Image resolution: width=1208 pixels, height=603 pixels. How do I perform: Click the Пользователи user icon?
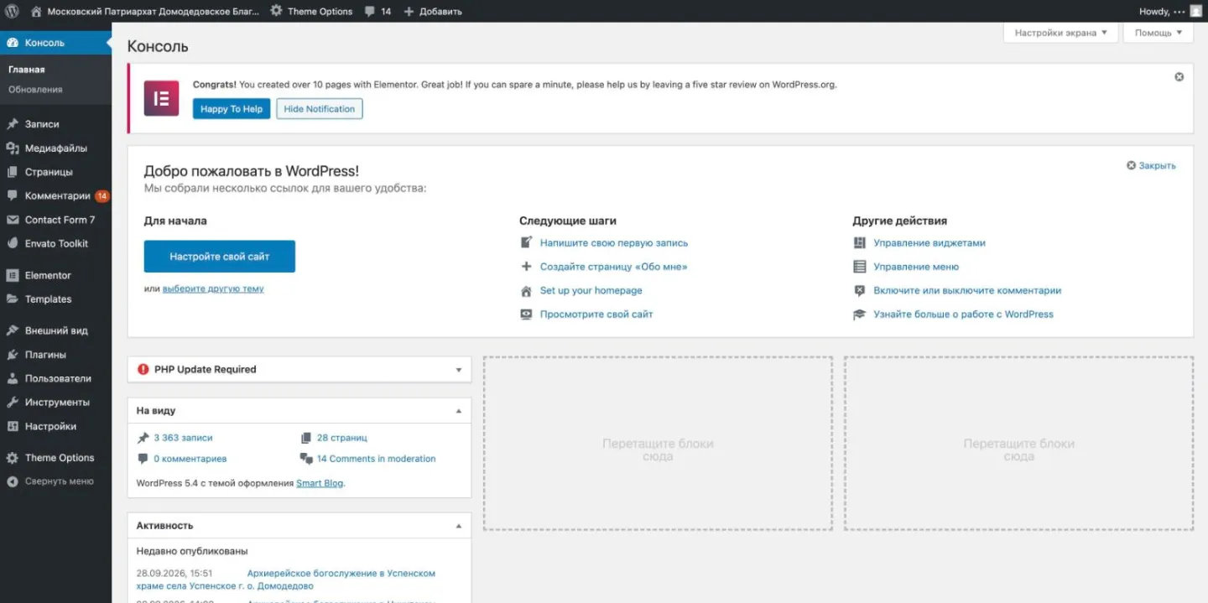coord(12,378)
